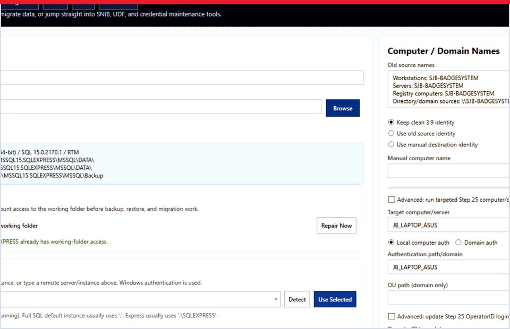Viewport: 510px width, 329px height.
Task: Click the text field left of Browse
Action: pyautogui.click(x=161, y=107)
